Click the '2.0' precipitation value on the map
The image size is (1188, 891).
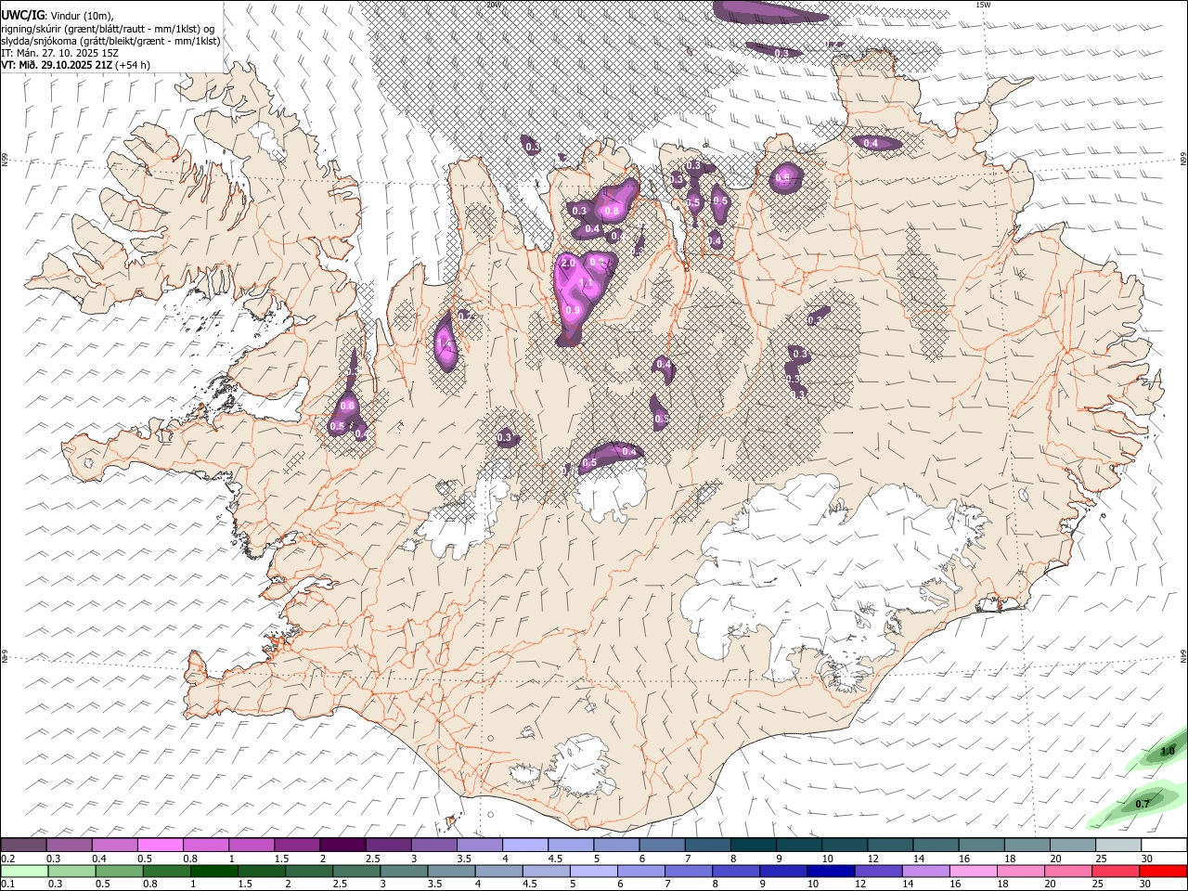point(568,265)
